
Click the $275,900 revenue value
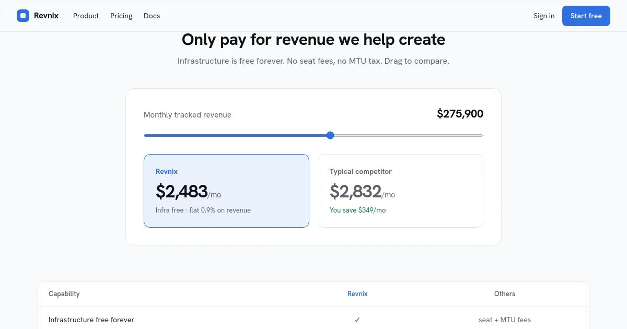(x=460, y=114)
